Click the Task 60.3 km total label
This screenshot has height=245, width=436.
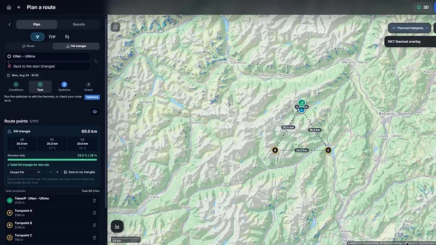click(90, 191)
